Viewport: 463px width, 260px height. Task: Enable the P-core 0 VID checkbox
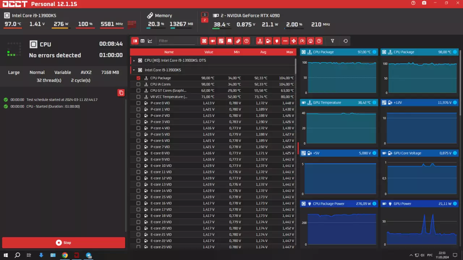(139, 103)
